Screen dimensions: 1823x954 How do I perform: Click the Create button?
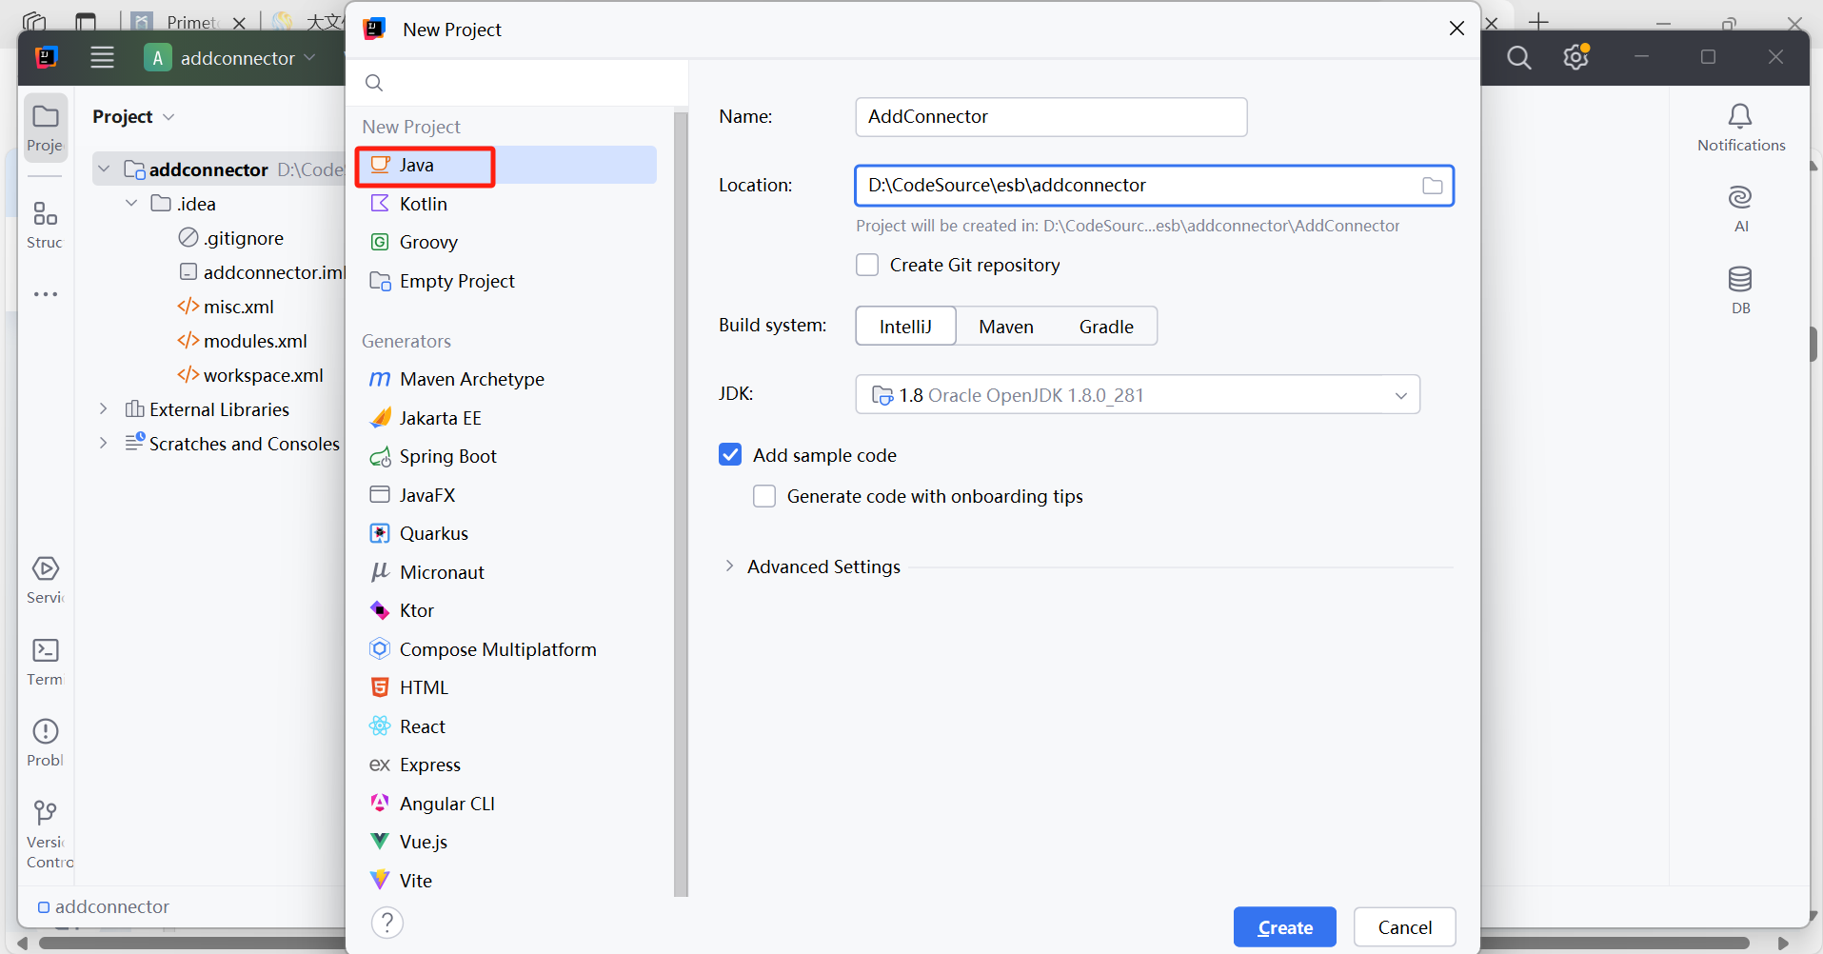tap(1284, 927)
